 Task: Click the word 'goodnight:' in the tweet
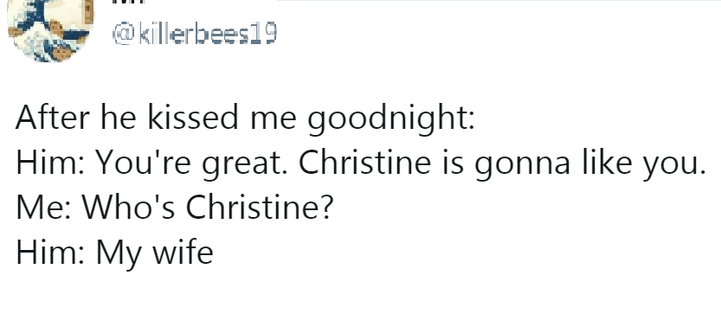pos(391,118)
